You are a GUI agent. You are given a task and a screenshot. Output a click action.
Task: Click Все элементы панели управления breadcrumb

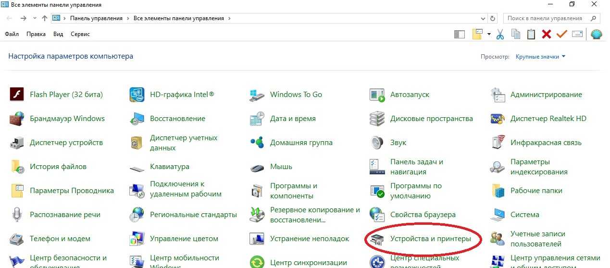coord(179,18)
